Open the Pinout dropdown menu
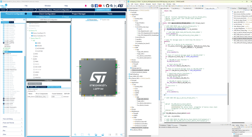Viewport: 252px width, 137px height. (65, 17)
